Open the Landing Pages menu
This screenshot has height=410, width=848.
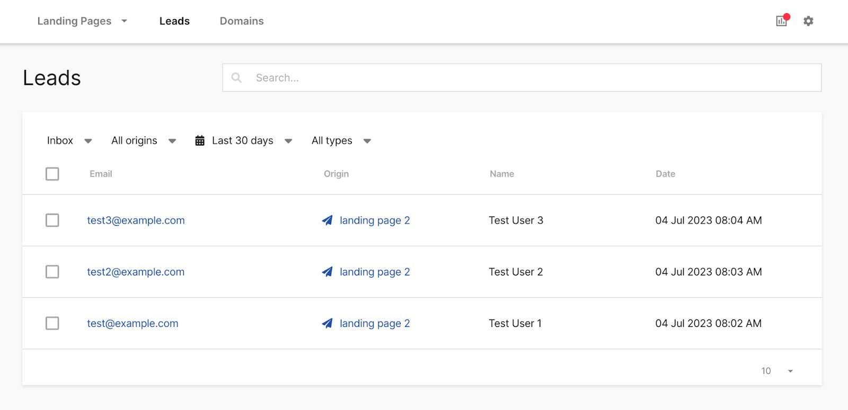(82, 21)
